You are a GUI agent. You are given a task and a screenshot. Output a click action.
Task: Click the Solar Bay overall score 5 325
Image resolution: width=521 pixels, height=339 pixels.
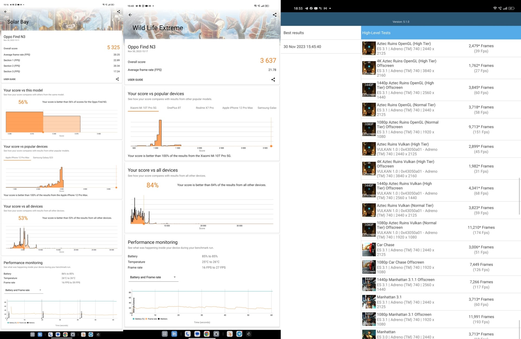point(113,47)
